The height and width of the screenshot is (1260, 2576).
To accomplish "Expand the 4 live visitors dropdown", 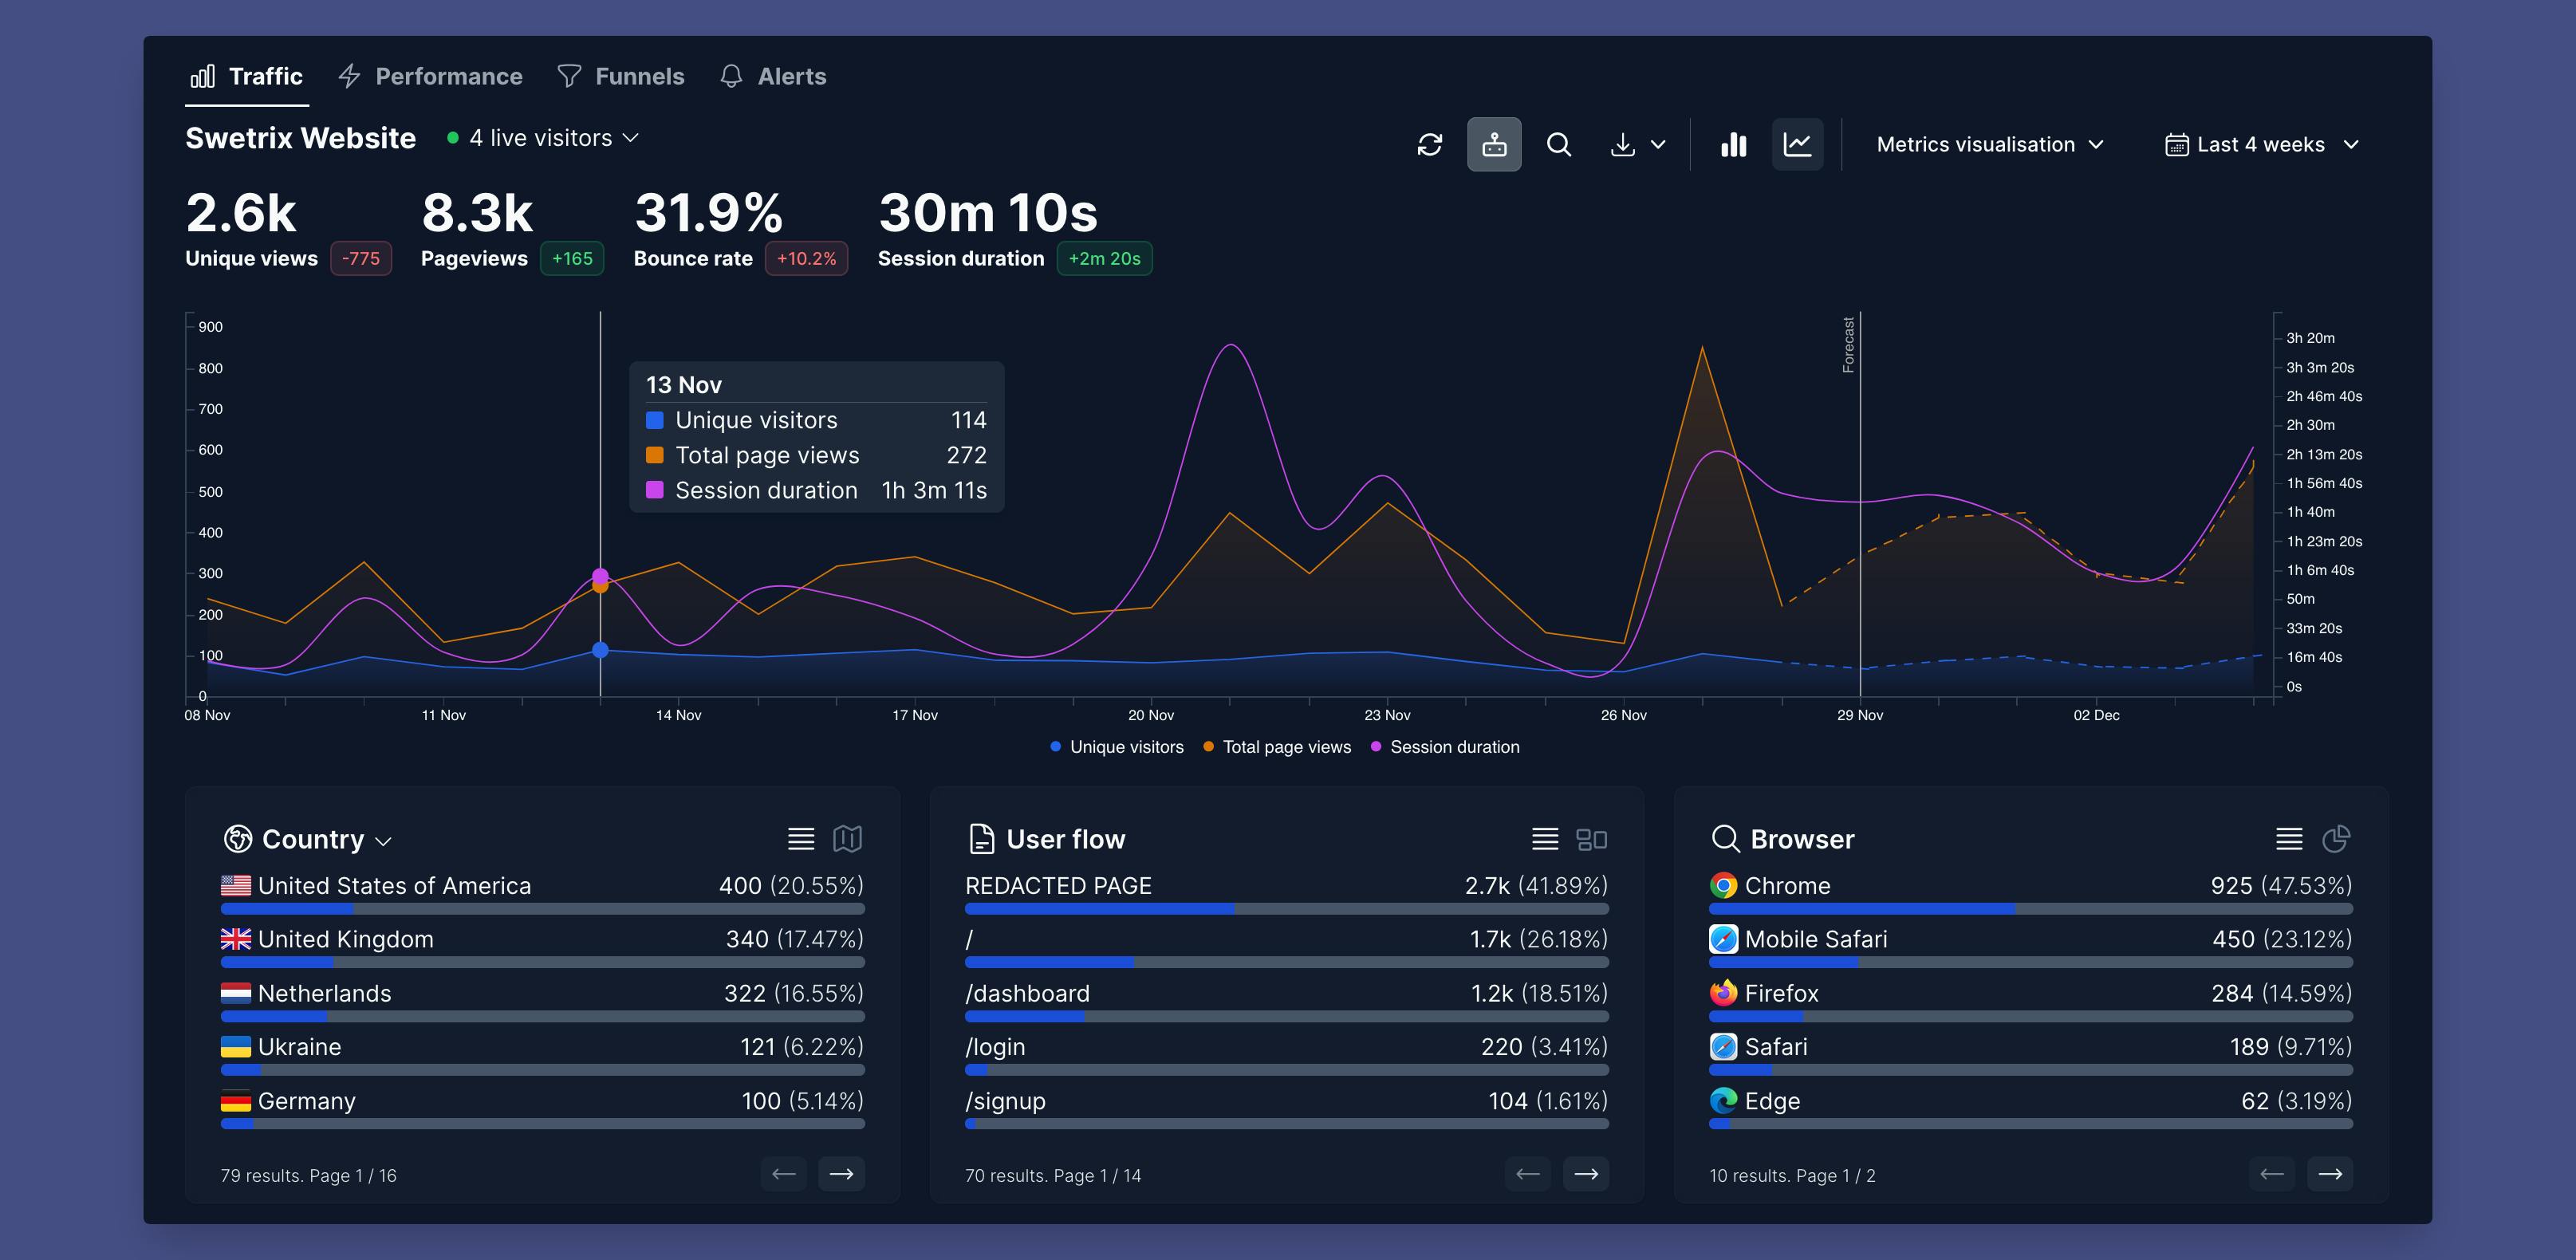I will coord(543,138).
